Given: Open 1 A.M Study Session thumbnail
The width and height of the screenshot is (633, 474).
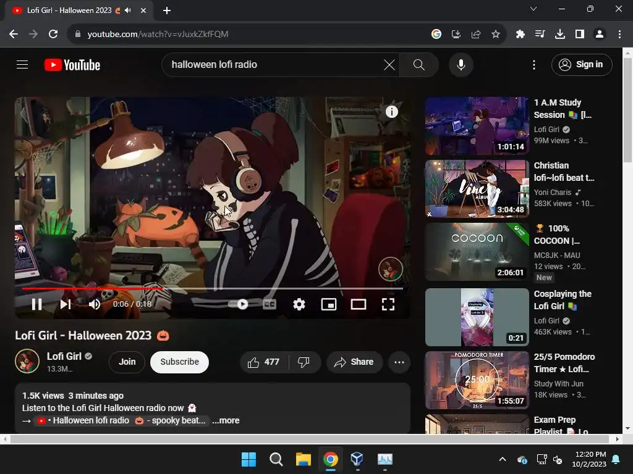Looking at the screenshot, I should click(x=477, y=126).
